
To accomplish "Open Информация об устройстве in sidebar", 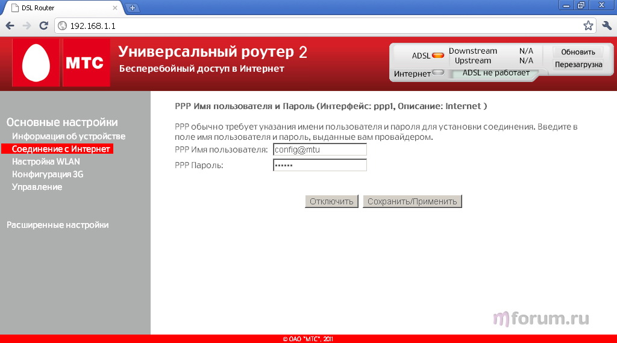I will point(69,136).
